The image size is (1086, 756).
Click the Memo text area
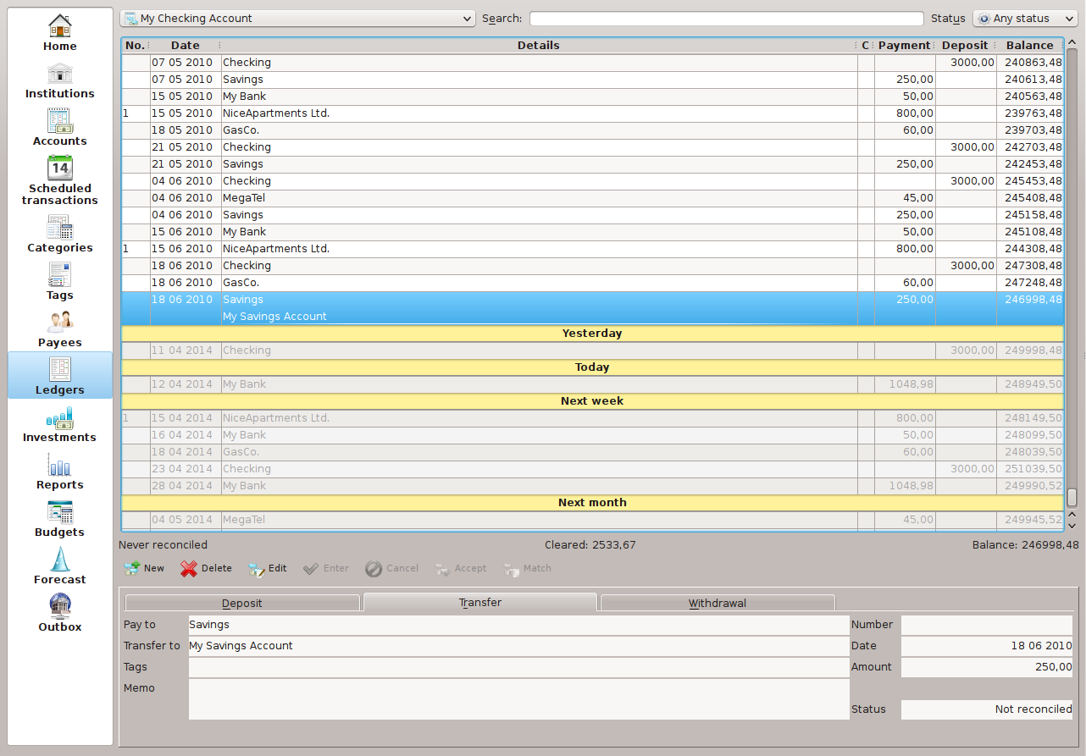point(518,698)
